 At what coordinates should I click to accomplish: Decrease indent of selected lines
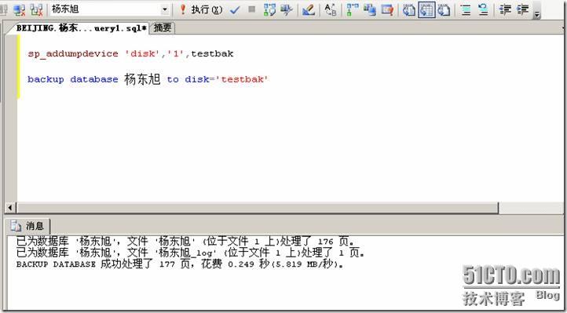pos(505,9)
